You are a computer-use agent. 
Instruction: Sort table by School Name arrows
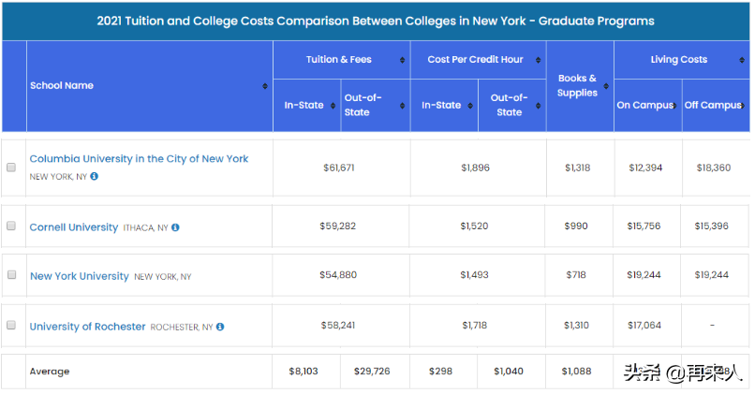[265, 86]
